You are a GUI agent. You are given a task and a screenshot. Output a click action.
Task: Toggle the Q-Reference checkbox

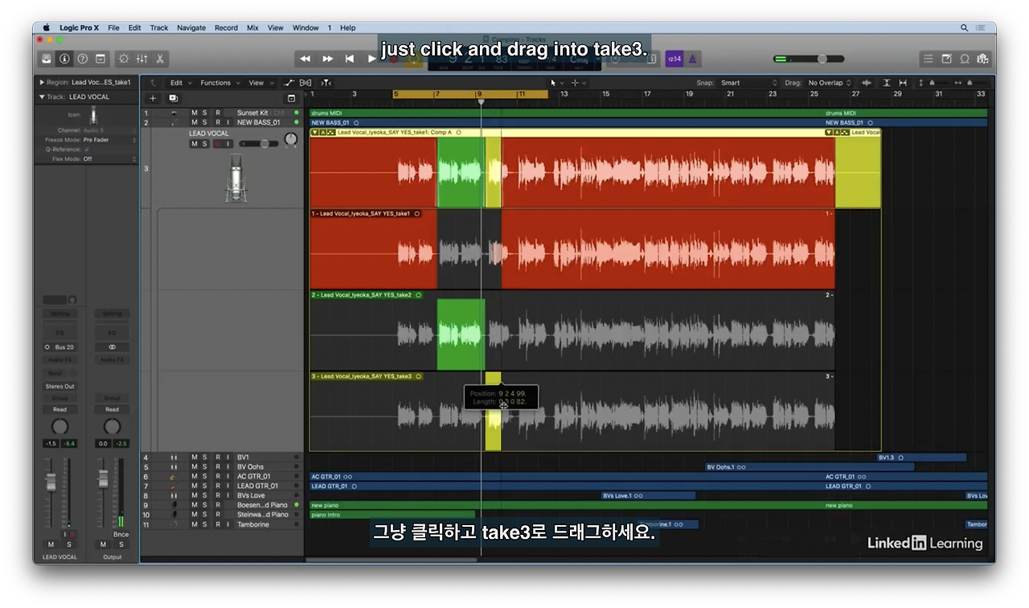tap(87, 150)
